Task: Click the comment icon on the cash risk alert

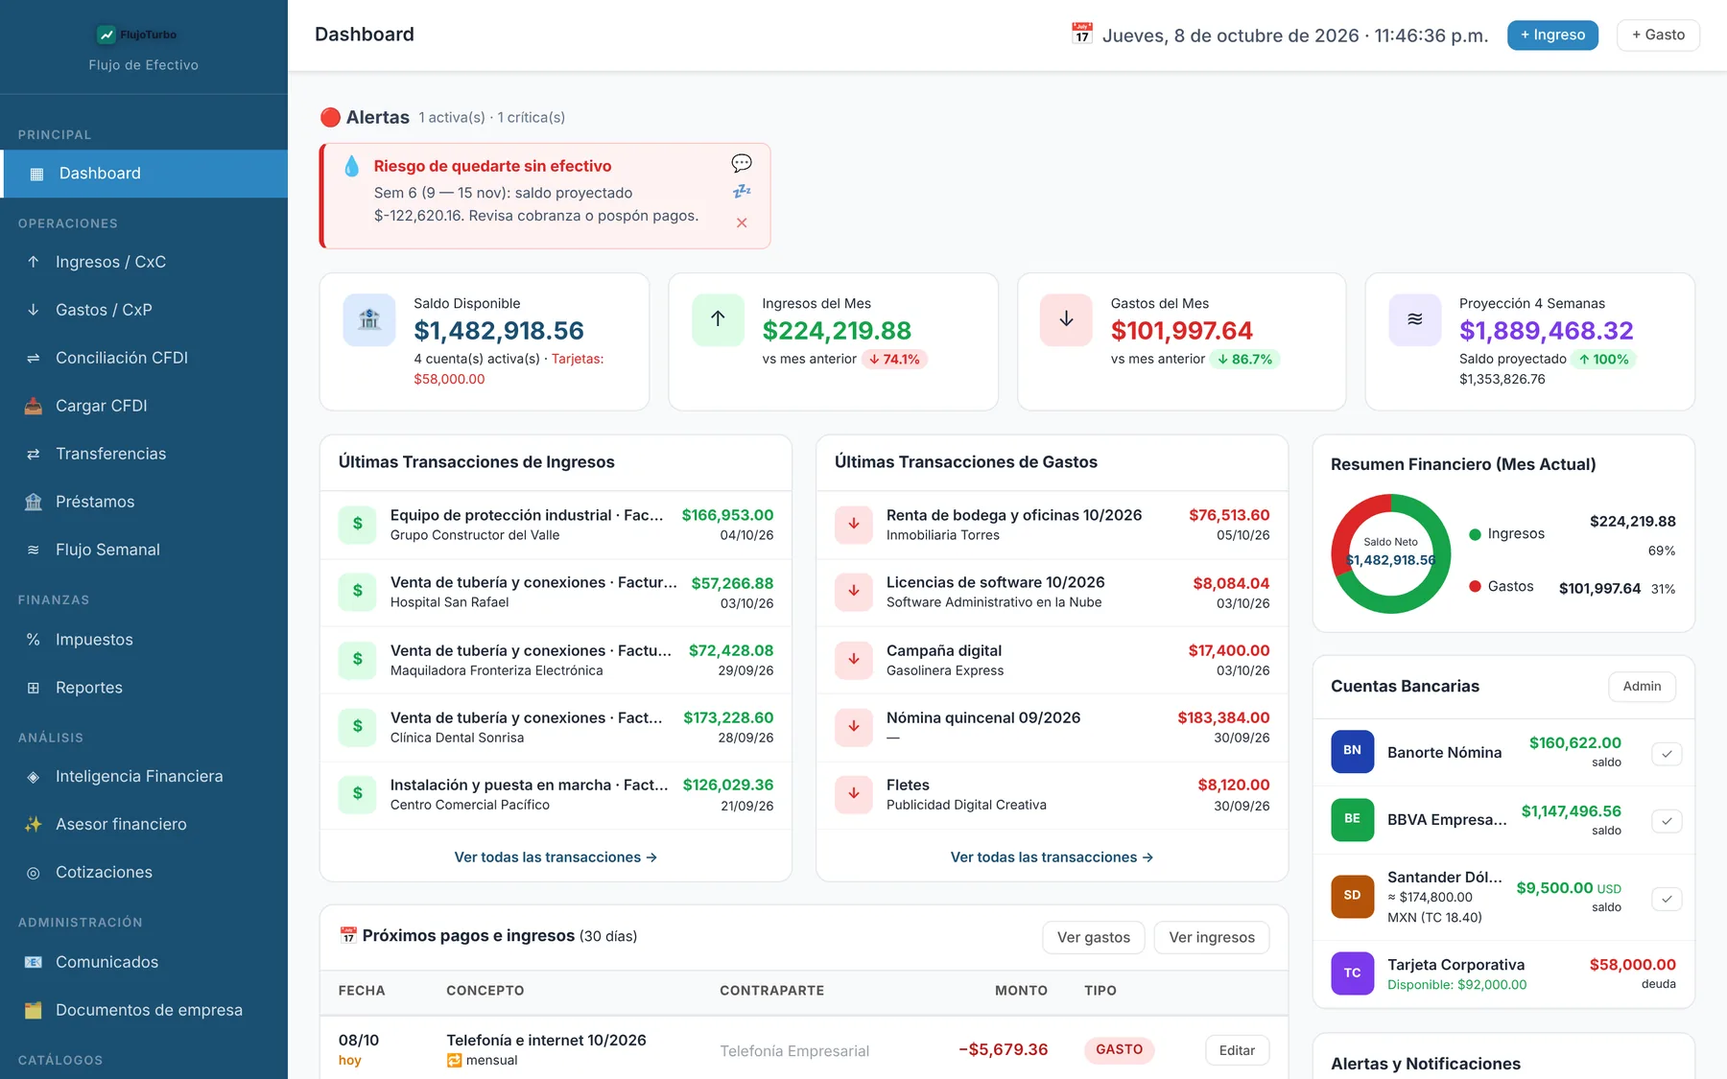Action: pos(742,163)
